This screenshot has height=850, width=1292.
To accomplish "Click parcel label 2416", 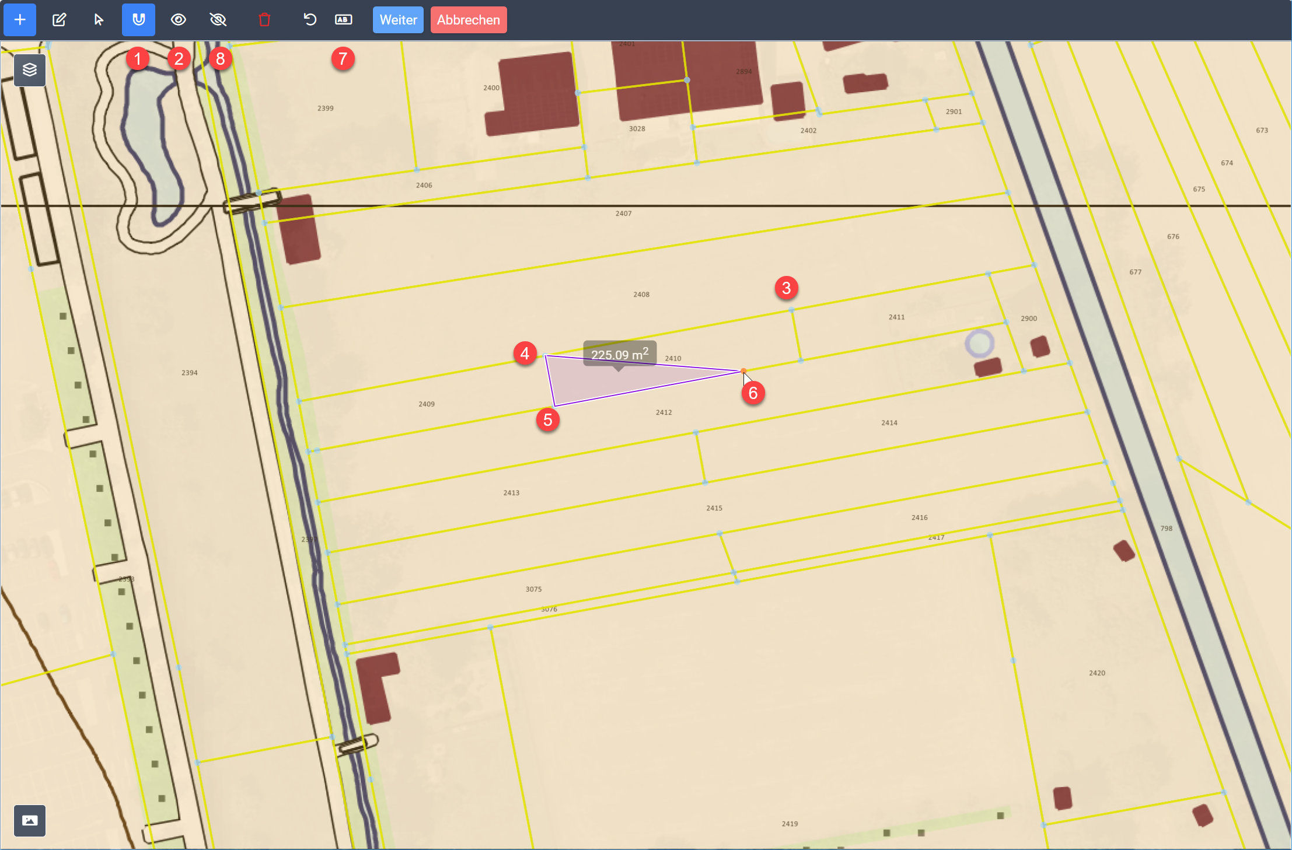I will tap(919, 517).
